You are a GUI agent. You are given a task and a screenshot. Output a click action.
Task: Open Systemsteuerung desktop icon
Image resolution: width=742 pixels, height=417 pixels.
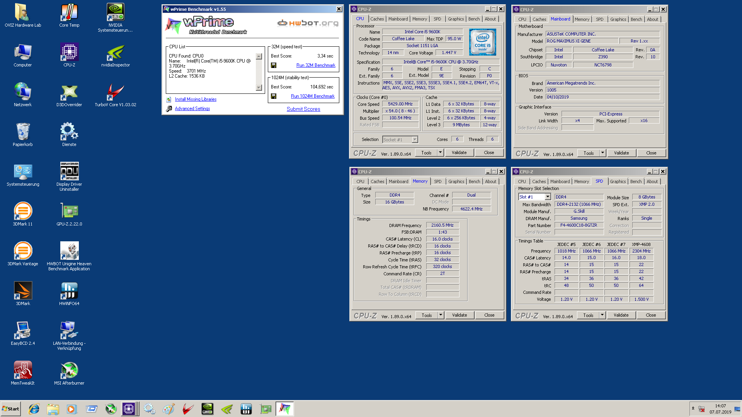point(23,175)
